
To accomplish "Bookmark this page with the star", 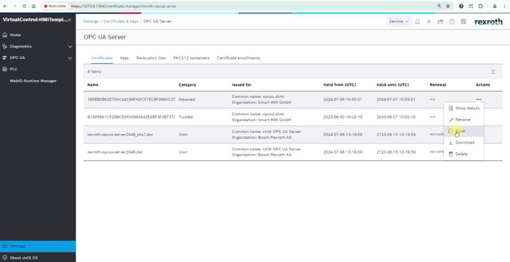I will [448, 6].
